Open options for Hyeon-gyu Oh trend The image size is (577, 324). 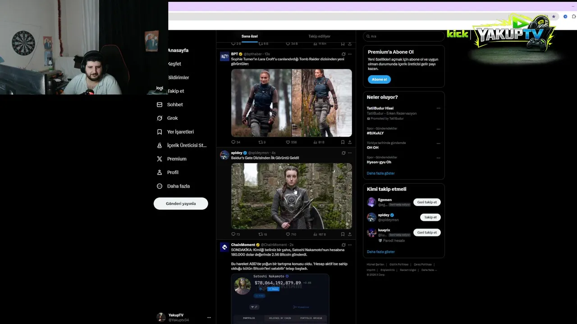[438, 157]
